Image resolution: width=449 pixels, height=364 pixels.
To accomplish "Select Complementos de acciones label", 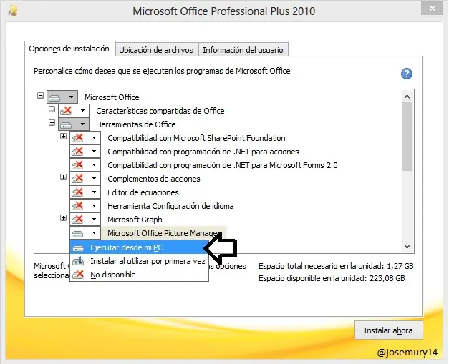I will (x=154, y=179).
